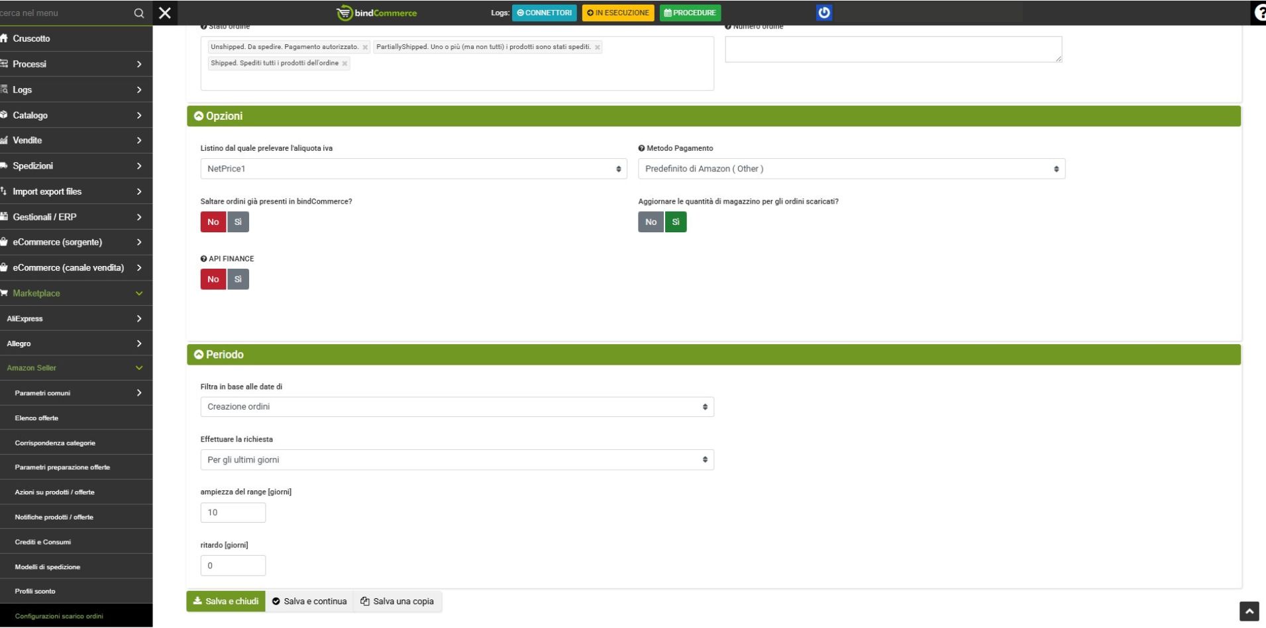Close the sidebar with the X icon
Viewport: 1266px width, 628px height.
(x=165, y=13)
